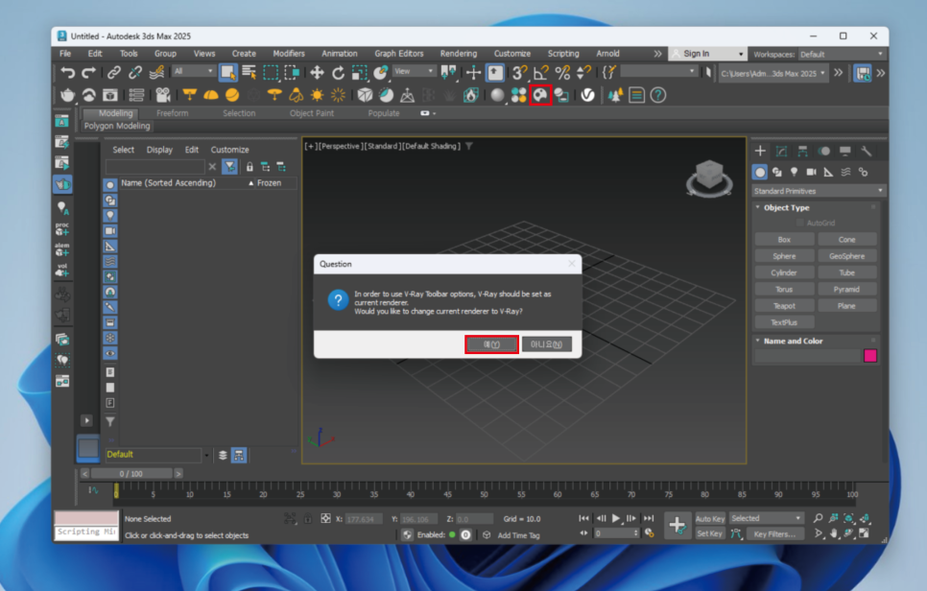Click Bind to Space Warp icon
The height and width of the screenshot is (591, 927).
tap(156, 73)
